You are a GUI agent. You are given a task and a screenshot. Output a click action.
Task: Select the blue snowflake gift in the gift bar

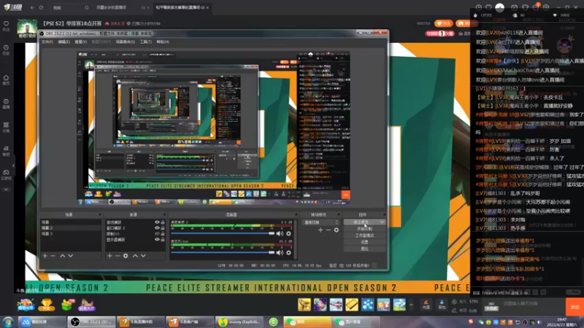click(367, 305)
